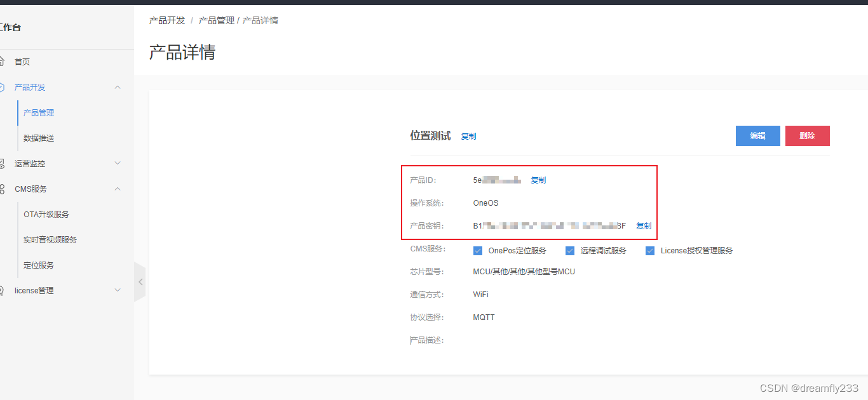Uncheck the OnePos定位服务 checkbox
The width and height of the screenshot is (868, 400).
(478, 250)
